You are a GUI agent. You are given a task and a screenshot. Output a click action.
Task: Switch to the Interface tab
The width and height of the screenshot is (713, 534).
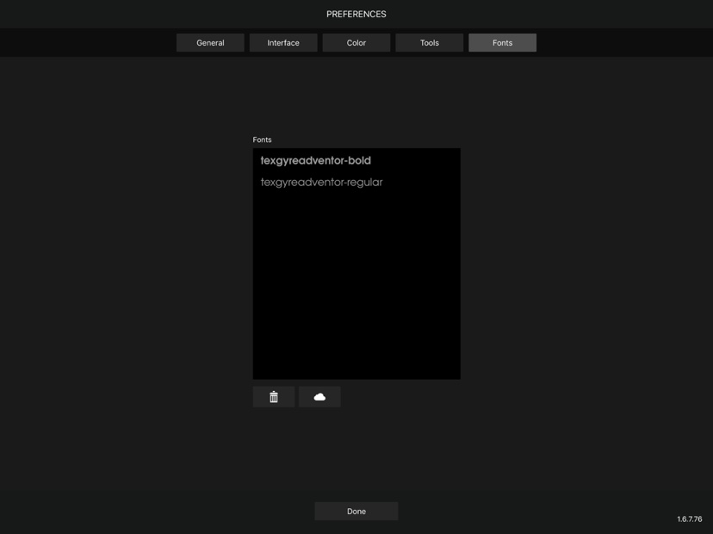(283, 43)
